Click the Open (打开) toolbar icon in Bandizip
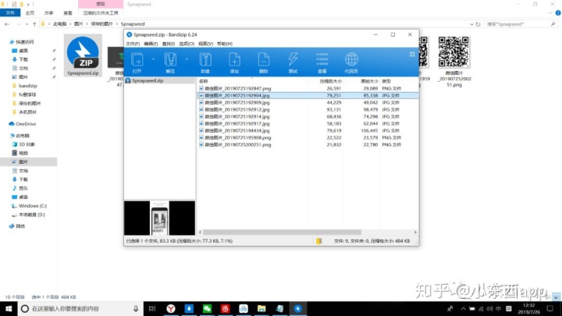This screenshot has width=562, height=316. pyautogui.click(x=137, y=62)
